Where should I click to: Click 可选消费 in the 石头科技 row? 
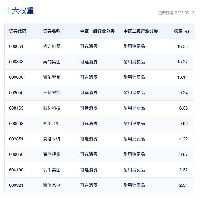point(89,108)
